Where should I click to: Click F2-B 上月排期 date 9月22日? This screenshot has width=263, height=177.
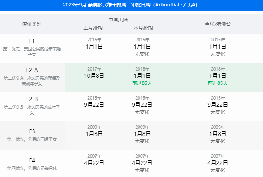(x=94, y=105)
